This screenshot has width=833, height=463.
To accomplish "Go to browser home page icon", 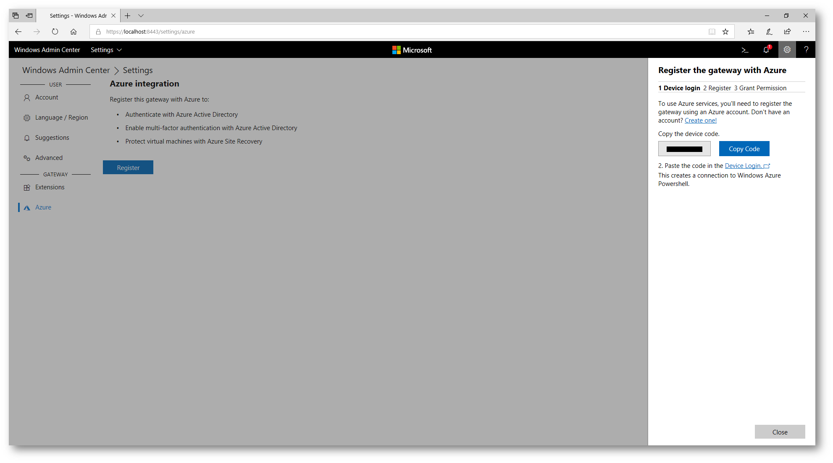I will pos(74,31).
